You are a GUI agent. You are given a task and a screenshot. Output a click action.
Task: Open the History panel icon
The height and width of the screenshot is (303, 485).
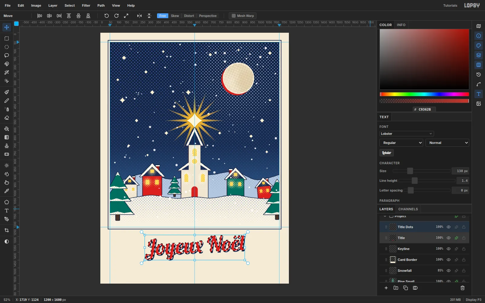click(x=479, y=75)
